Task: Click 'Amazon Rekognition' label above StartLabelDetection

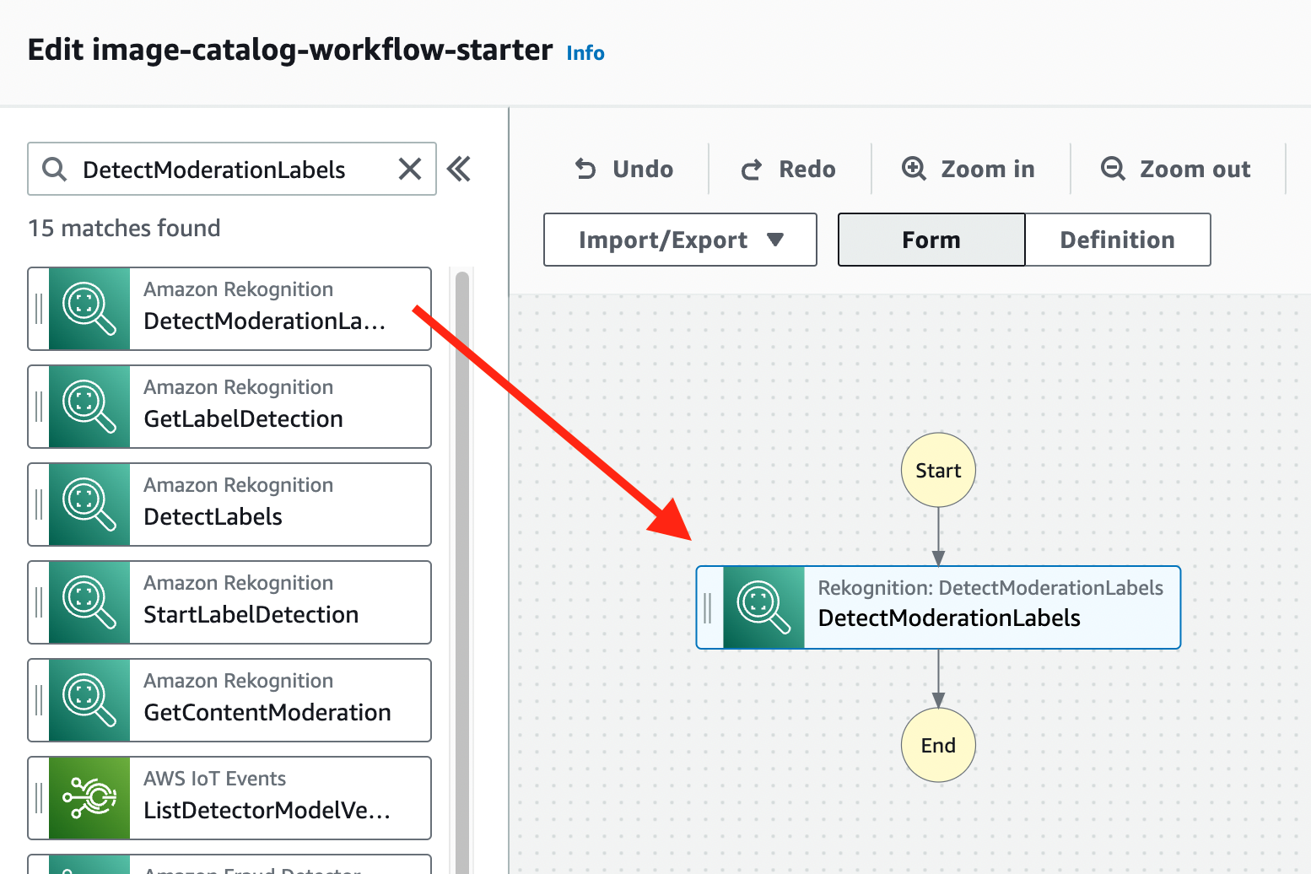Action: [x=239, y=583]
